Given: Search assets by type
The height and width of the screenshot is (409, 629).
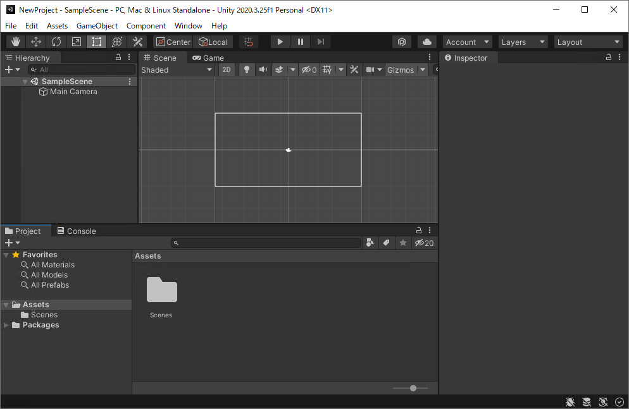Looking at the screenshot, I should [x=370, y=243].
